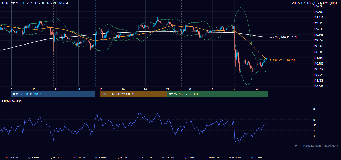Click the 2/18 10:00 time label
This screenshot has height=160, width=341.
pos(34,158)
